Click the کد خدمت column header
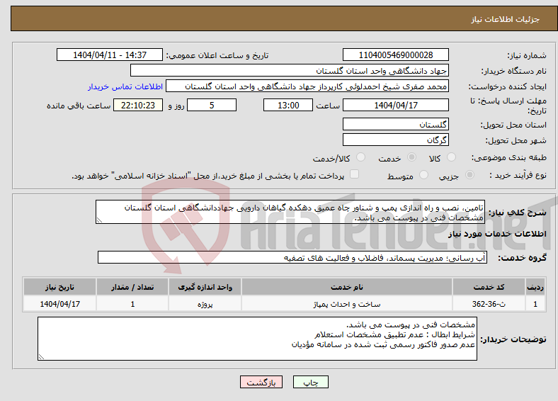Image resolution: width=558 pixels, height=401 pixels. click(x=489, y=287)
